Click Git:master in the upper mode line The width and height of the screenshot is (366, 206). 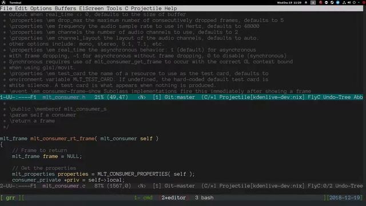180,97
